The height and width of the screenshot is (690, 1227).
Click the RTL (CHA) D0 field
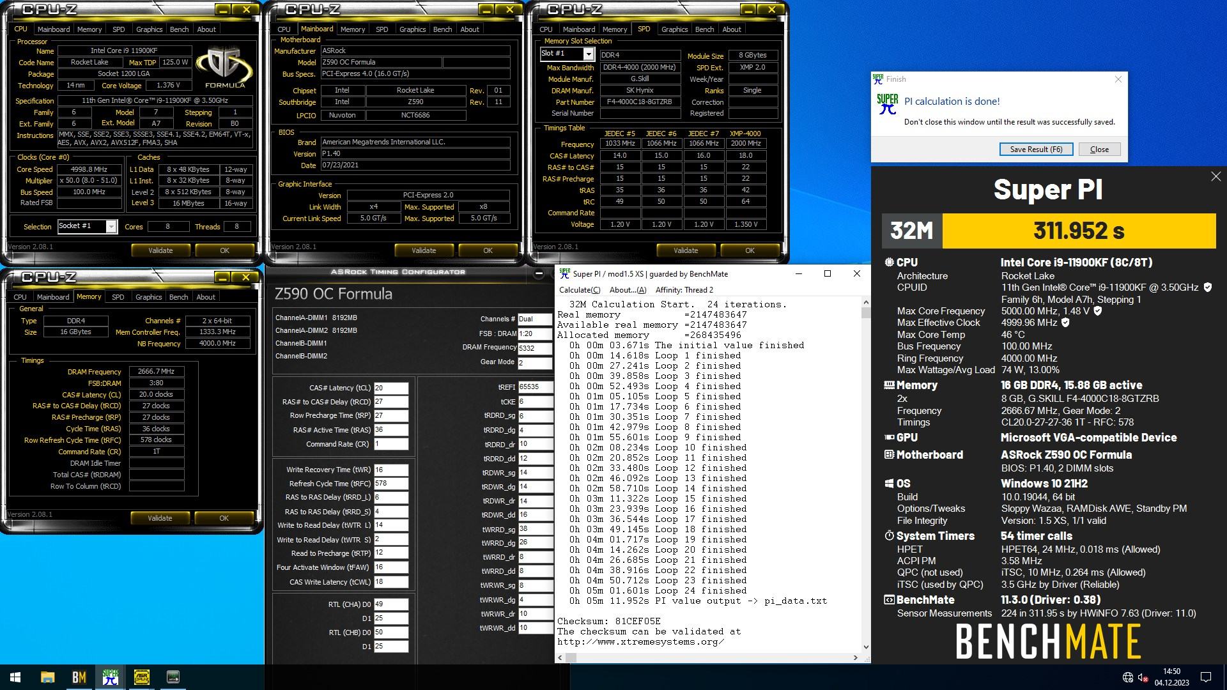tap(391, 604)
